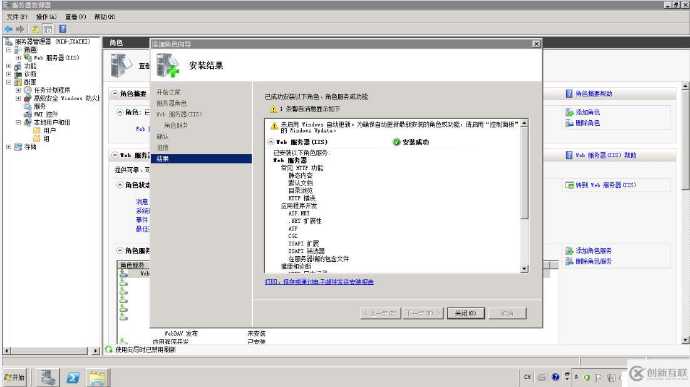Close the 添加角色向导 dialog with X
690x387 pixels.
coord(537,44)
